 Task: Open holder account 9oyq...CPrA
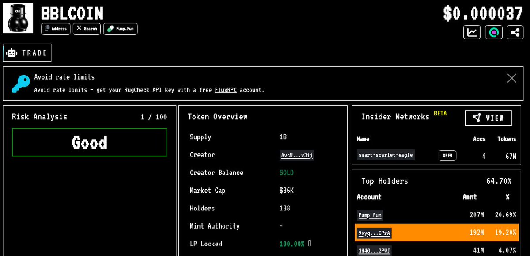[x=374, y=233]
